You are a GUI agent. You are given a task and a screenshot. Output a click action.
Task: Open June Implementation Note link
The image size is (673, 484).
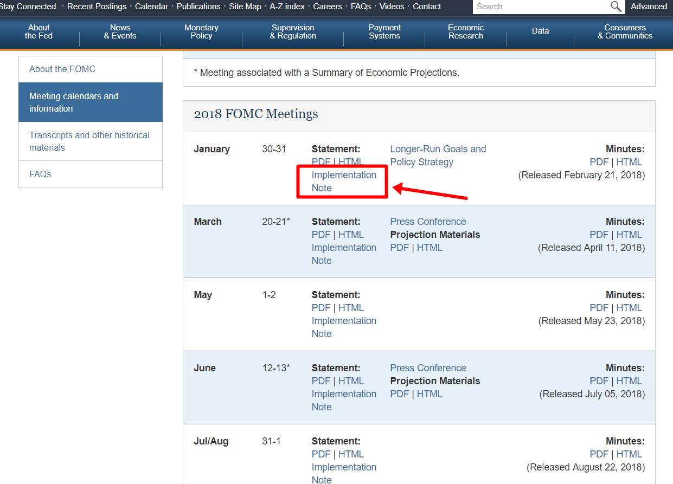coord(344,401)
